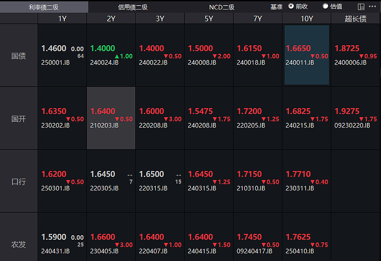Image resolution: width=381 pixels, height=261 pixels.
Task: Open the 09230220.IB ultra-long bond cell
Action: 355,118
